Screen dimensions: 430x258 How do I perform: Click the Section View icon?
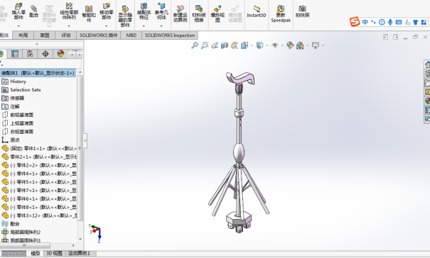[x=225, y=45]
